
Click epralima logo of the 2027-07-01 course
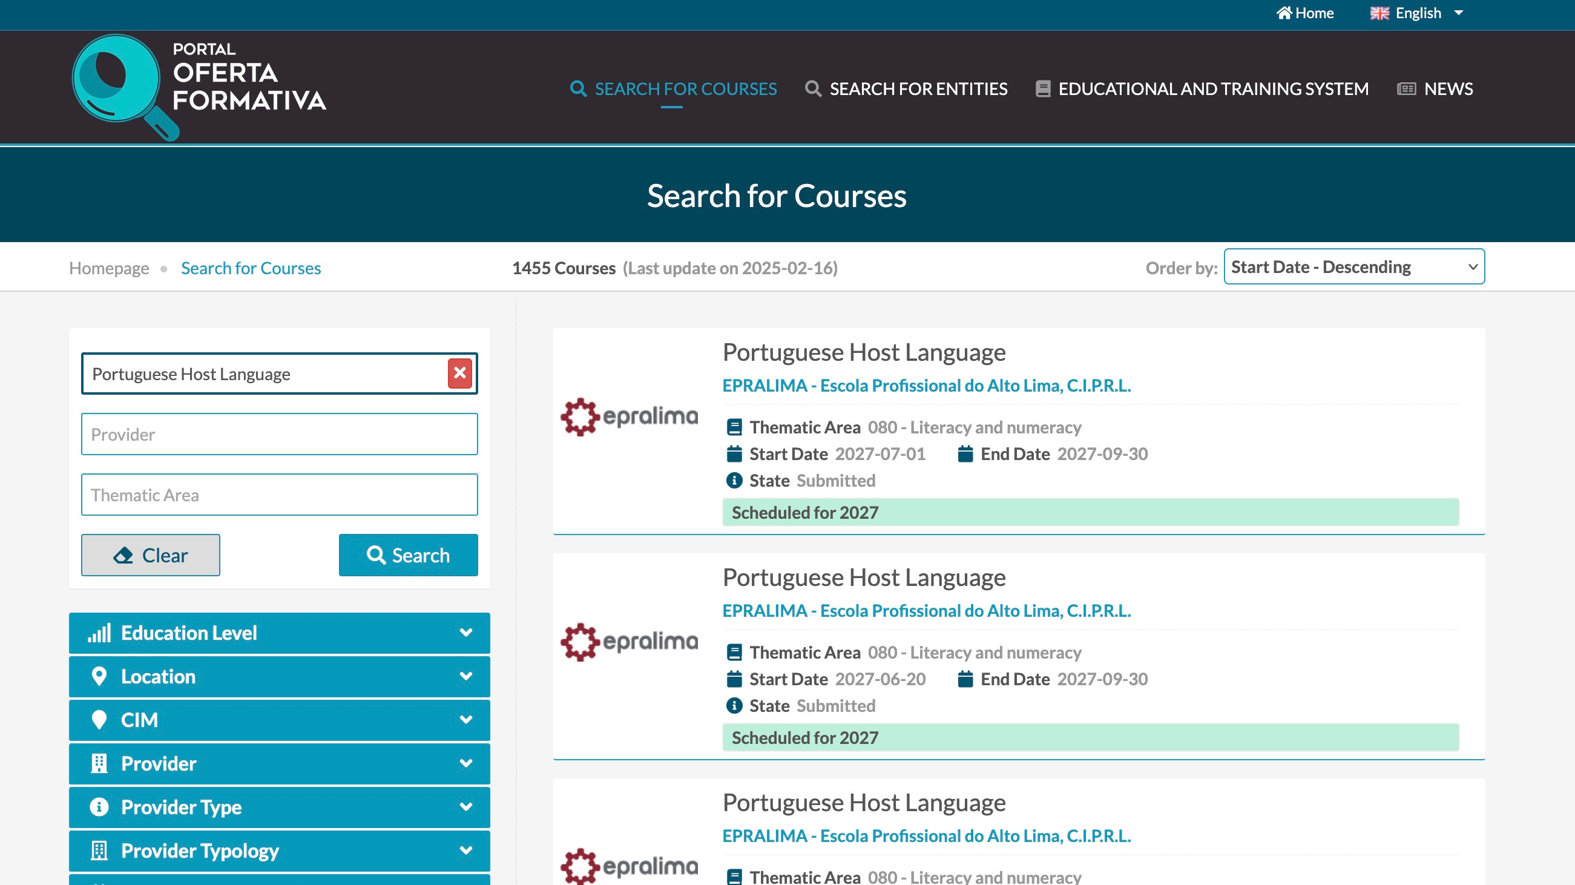629,416
